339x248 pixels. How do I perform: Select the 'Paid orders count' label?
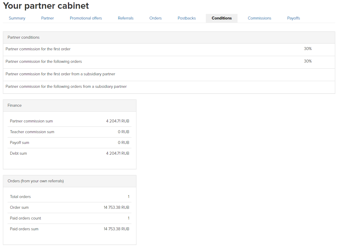[25, 218]
